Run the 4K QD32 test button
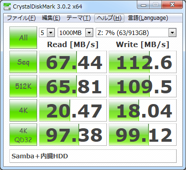Image resolution: width=186 pixels, height=170 pixels. pos(23,135)
